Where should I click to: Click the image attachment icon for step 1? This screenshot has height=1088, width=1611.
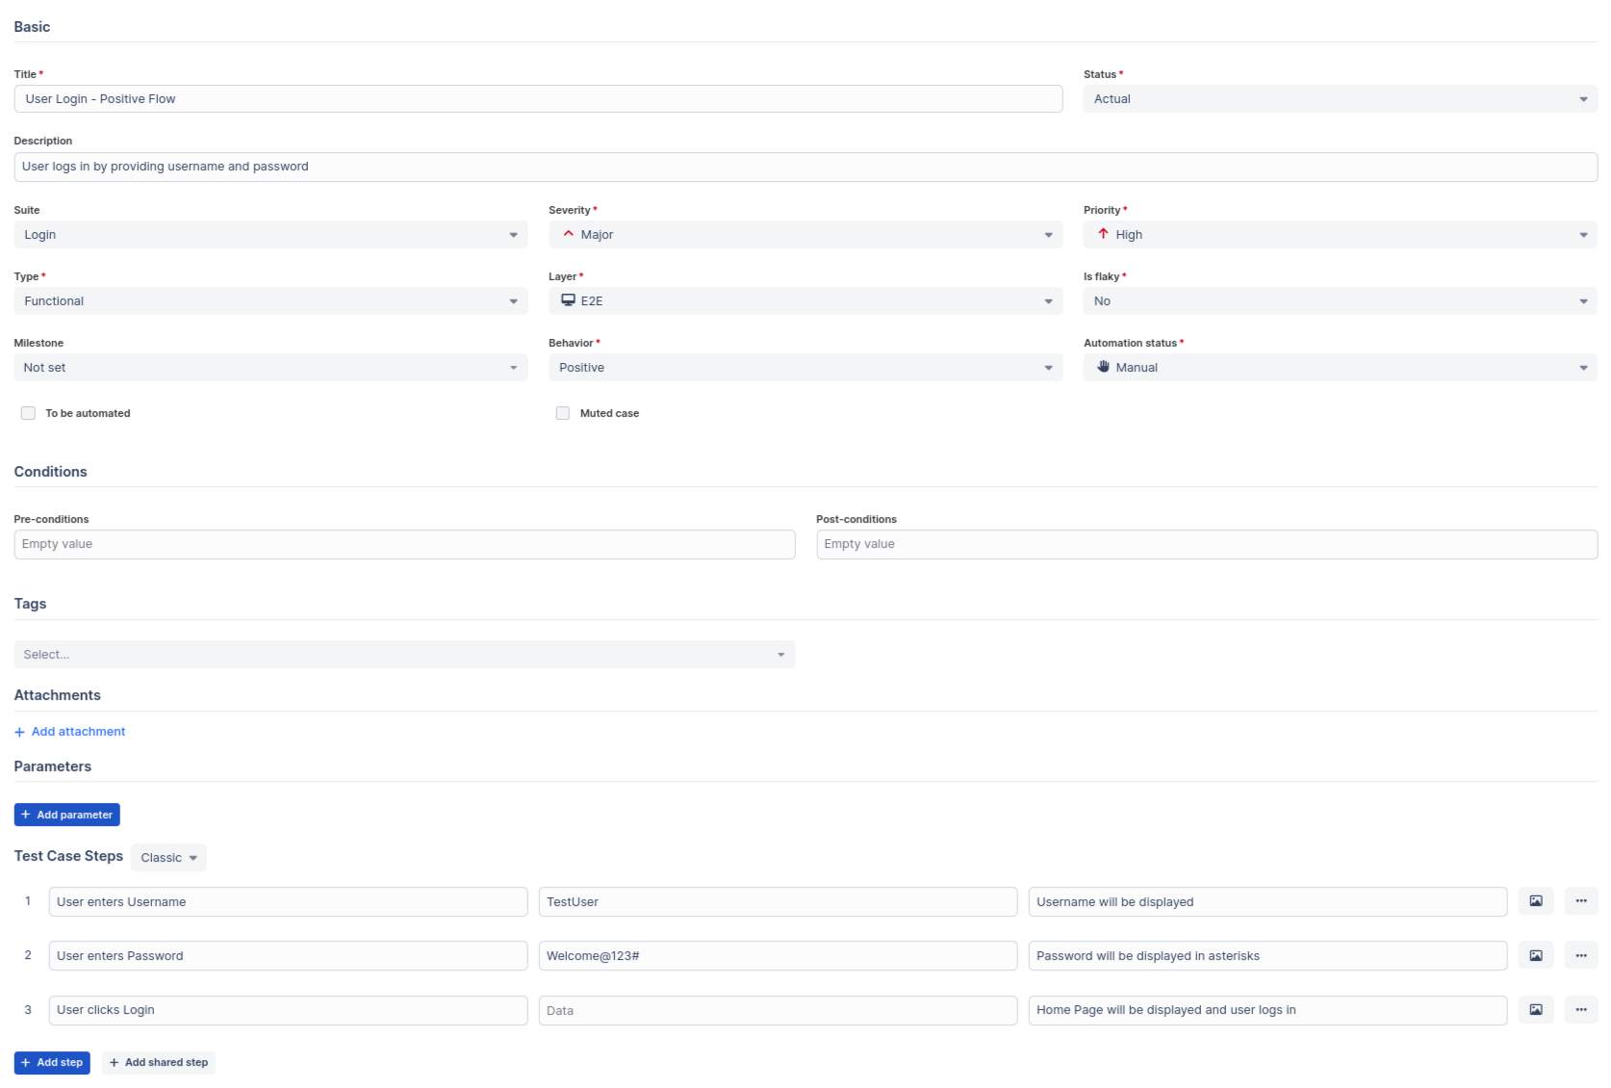pos(1535,901)
